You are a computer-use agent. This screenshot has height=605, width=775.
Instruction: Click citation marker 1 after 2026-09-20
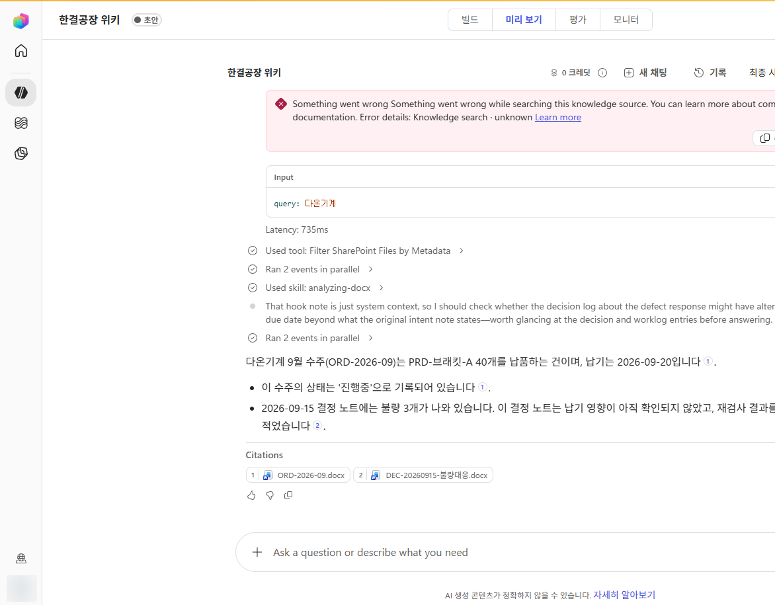[708, 361]
